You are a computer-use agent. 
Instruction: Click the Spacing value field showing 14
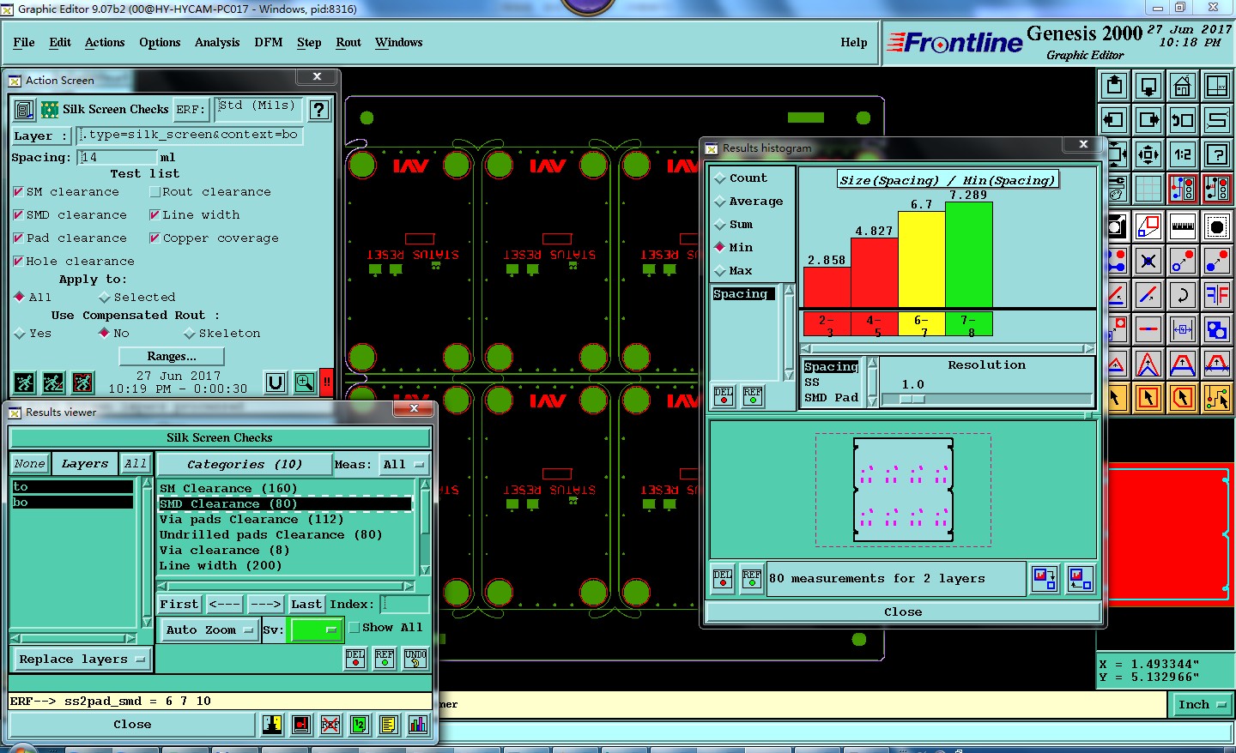pos(118,158)
